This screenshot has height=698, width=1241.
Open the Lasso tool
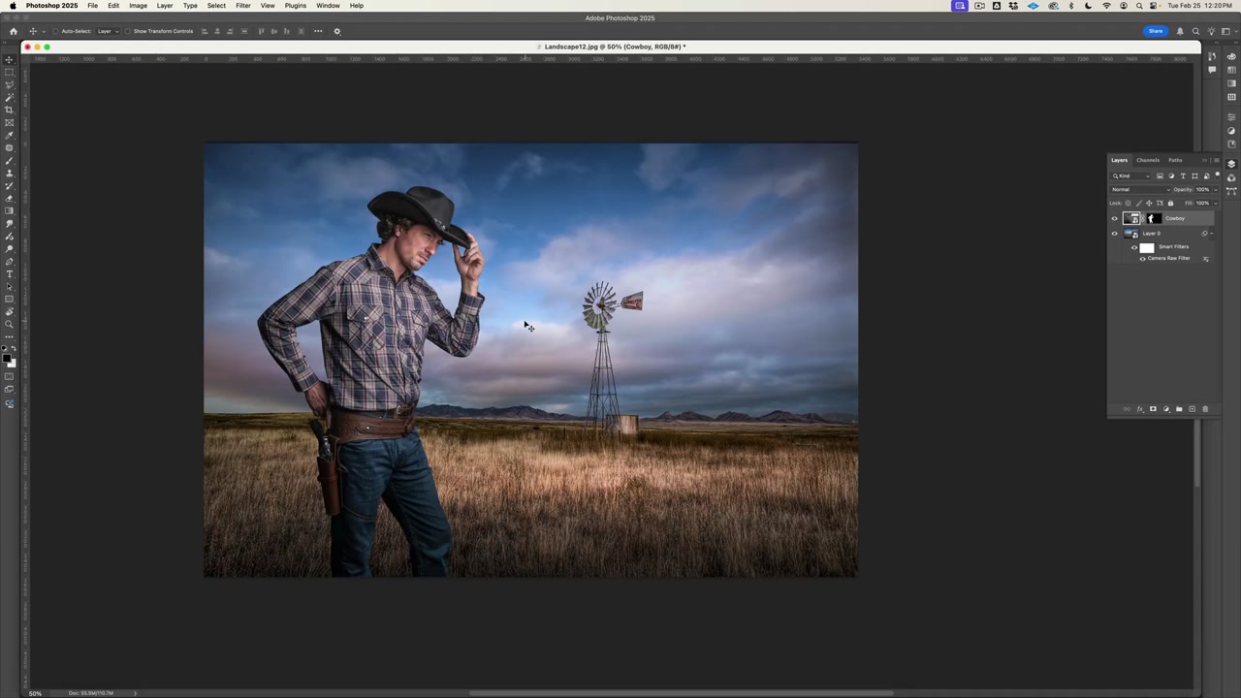(x=10, y=82)
